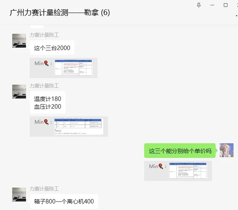This screenshot has height=210, width=238.
Task: Select the message 温度计180 血压计200
Action: [48, 103]
